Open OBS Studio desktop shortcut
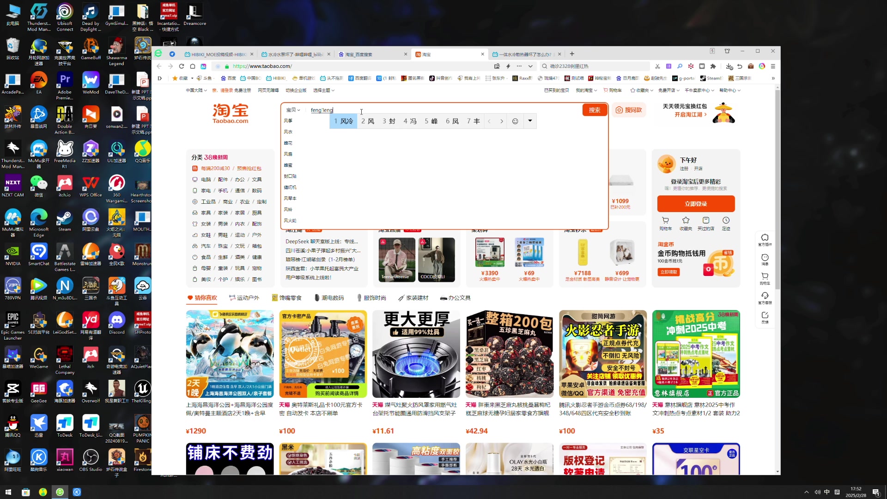This screenshot has height=499, width=887. [91, 460]
